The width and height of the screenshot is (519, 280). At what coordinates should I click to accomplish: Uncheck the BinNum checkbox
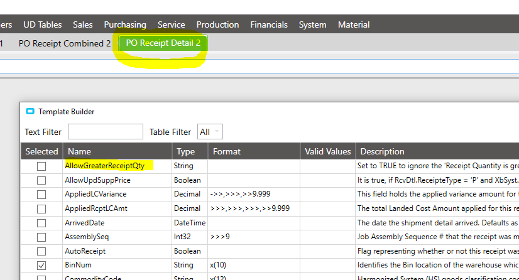pyautogui.click(x=41, y=266)
